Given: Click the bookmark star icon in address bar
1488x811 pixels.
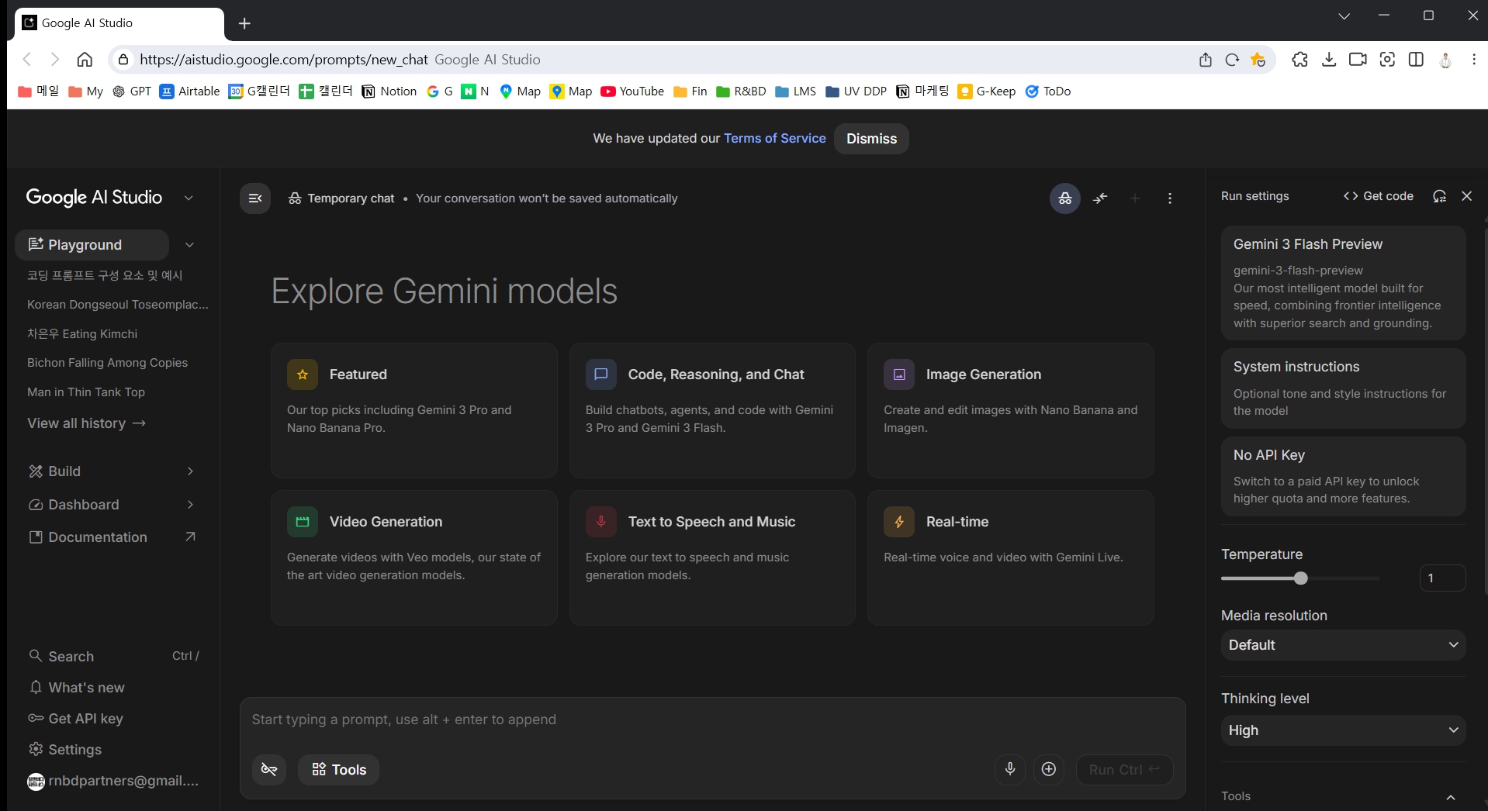Looking at the screenshot, I should pyautogui.click(x=1258, y=60).
